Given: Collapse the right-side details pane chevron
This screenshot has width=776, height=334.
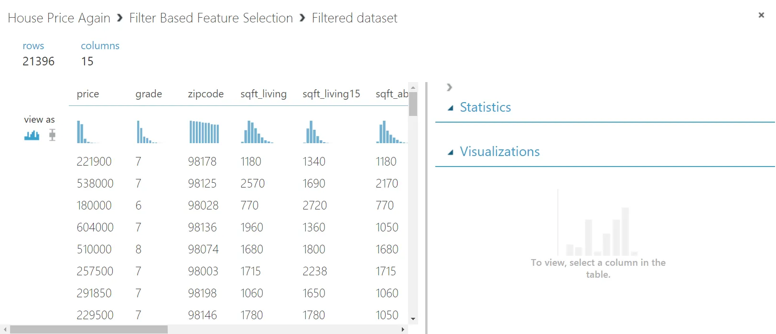Looking at the screenshot, I should point(449,87).
